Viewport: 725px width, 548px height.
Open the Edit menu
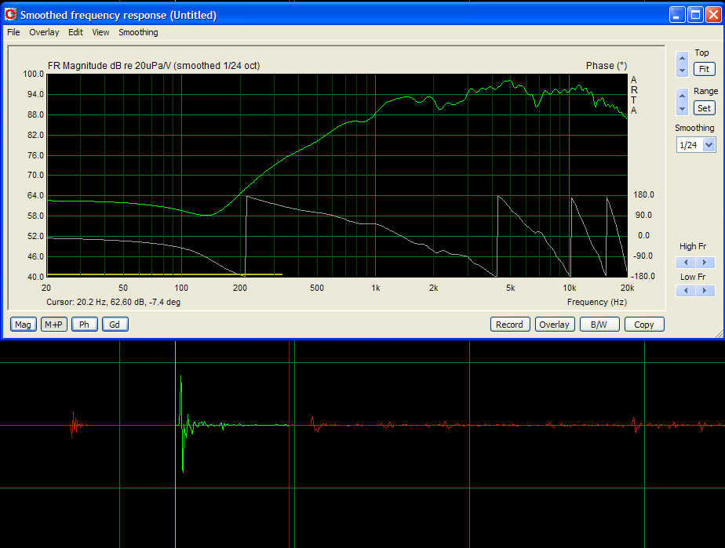click(75, 32)
